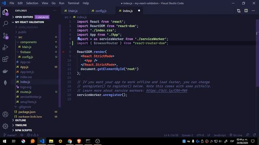Open Explorer panel more actions ellipsis
Viewport: 259px width, 145px height.
[x=55, y=11]
